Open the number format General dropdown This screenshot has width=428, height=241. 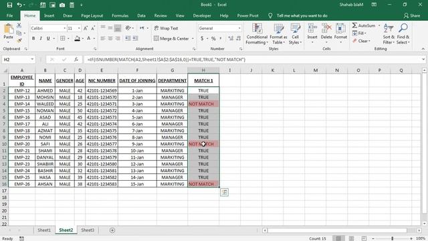click(x=239, y=28)
